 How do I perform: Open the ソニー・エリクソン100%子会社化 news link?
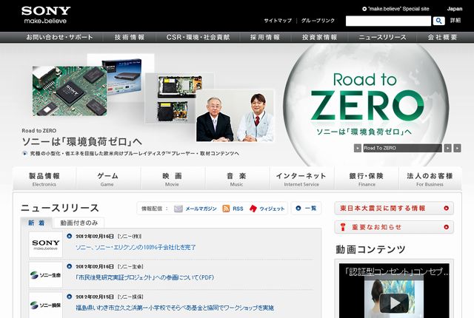click(x=136, y=248)
